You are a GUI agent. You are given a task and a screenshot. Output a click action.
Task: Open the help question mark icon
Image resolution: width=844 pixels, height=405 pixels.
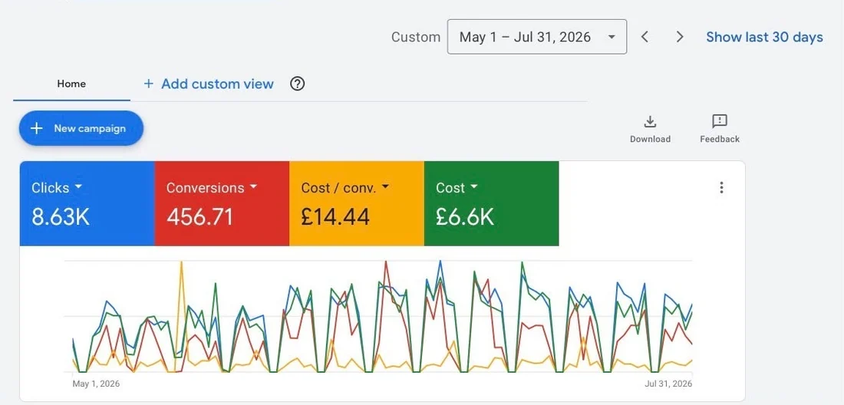[x=297, y=84]
